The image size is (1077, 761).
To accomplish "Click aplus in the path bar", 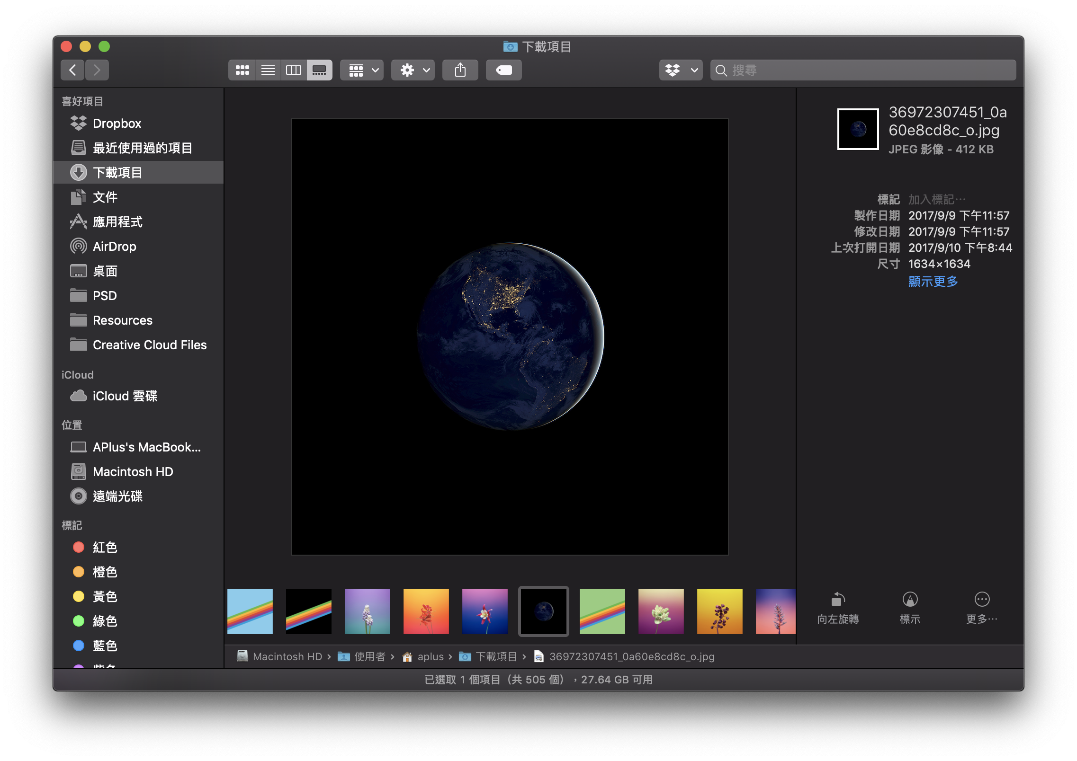I will 423,656.
